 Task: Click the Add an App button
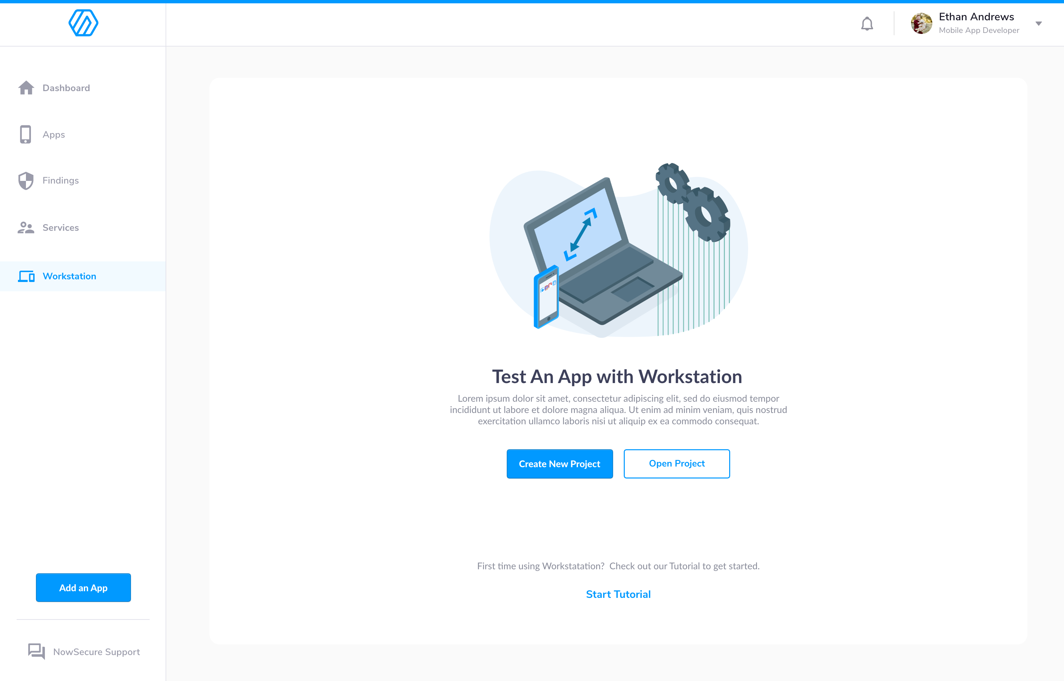tap(83, 588)
